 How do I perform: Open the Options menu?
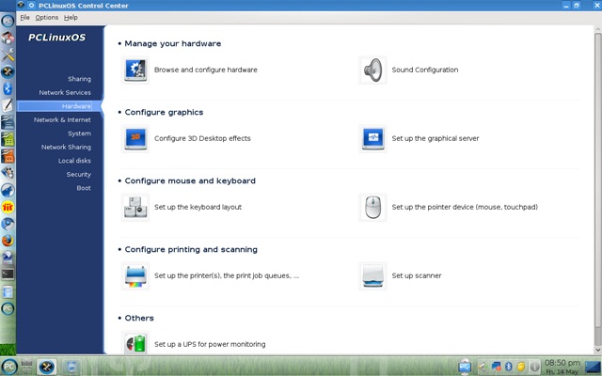click(x=47, y=17)
